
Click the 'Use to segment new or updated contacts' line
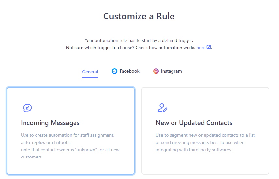[x=206, y=135]
